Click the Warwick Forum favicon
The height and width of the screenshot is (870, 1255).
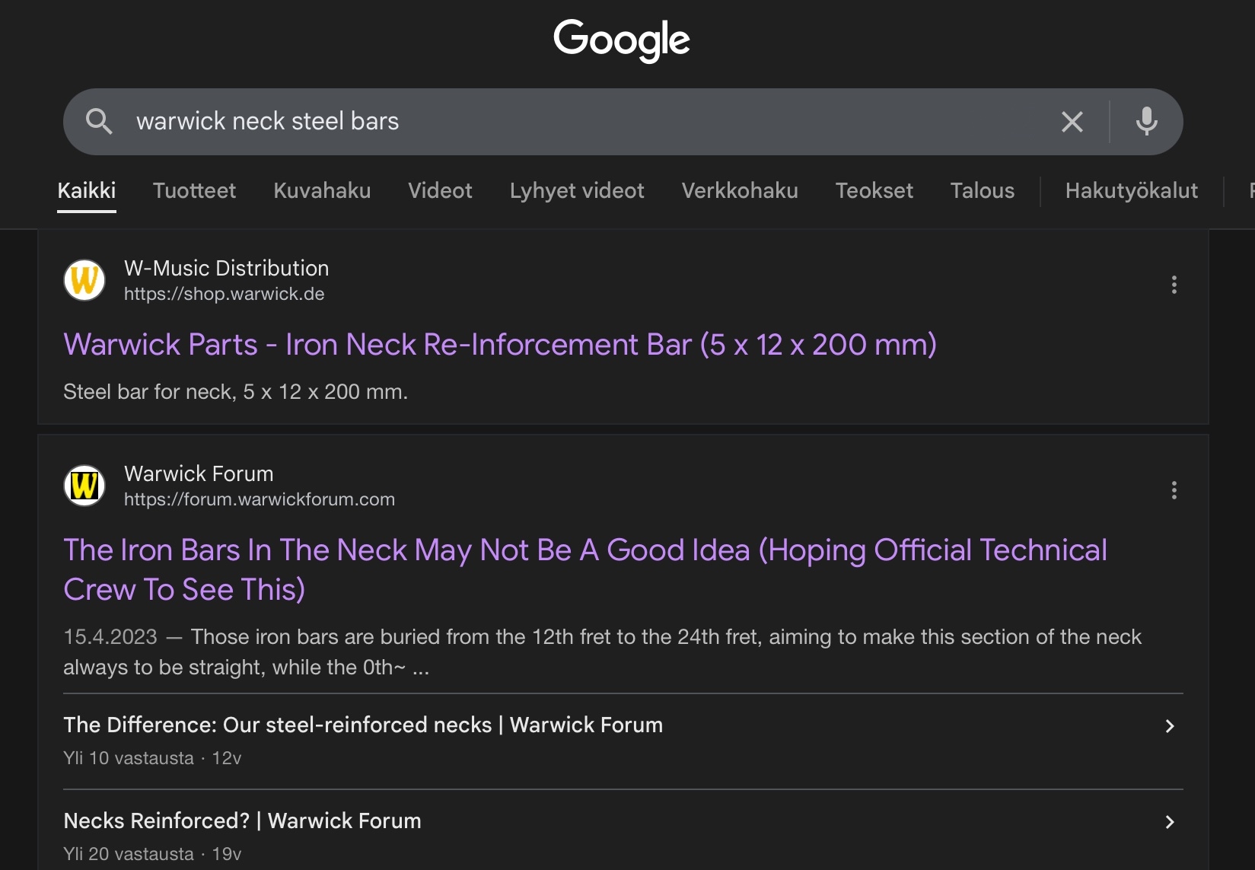coord(84,486)
